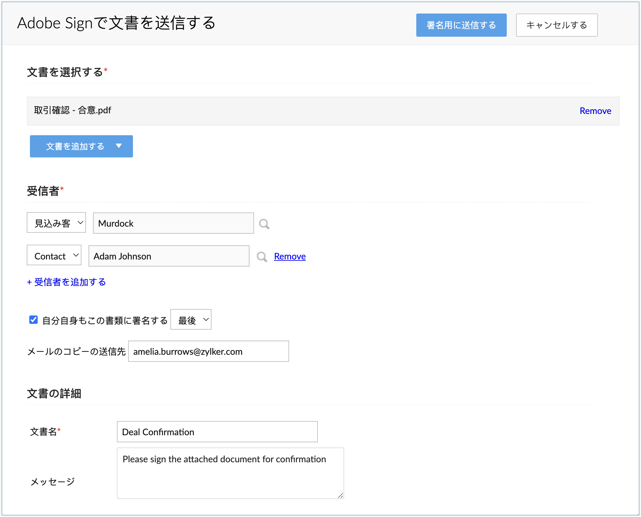This screenshot has height=517, width=641.
Task: Click the キャンセルする button
Action: (x=557, y=25)
